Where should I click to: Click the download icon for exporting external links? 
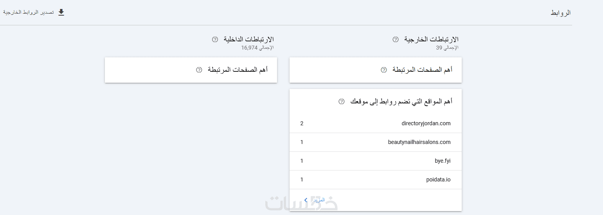[x=61, y=12]
